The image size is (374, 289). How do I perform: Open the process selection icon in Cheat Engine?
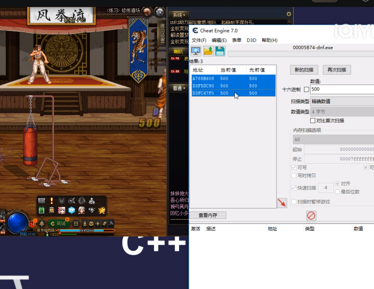click(196, 51)
